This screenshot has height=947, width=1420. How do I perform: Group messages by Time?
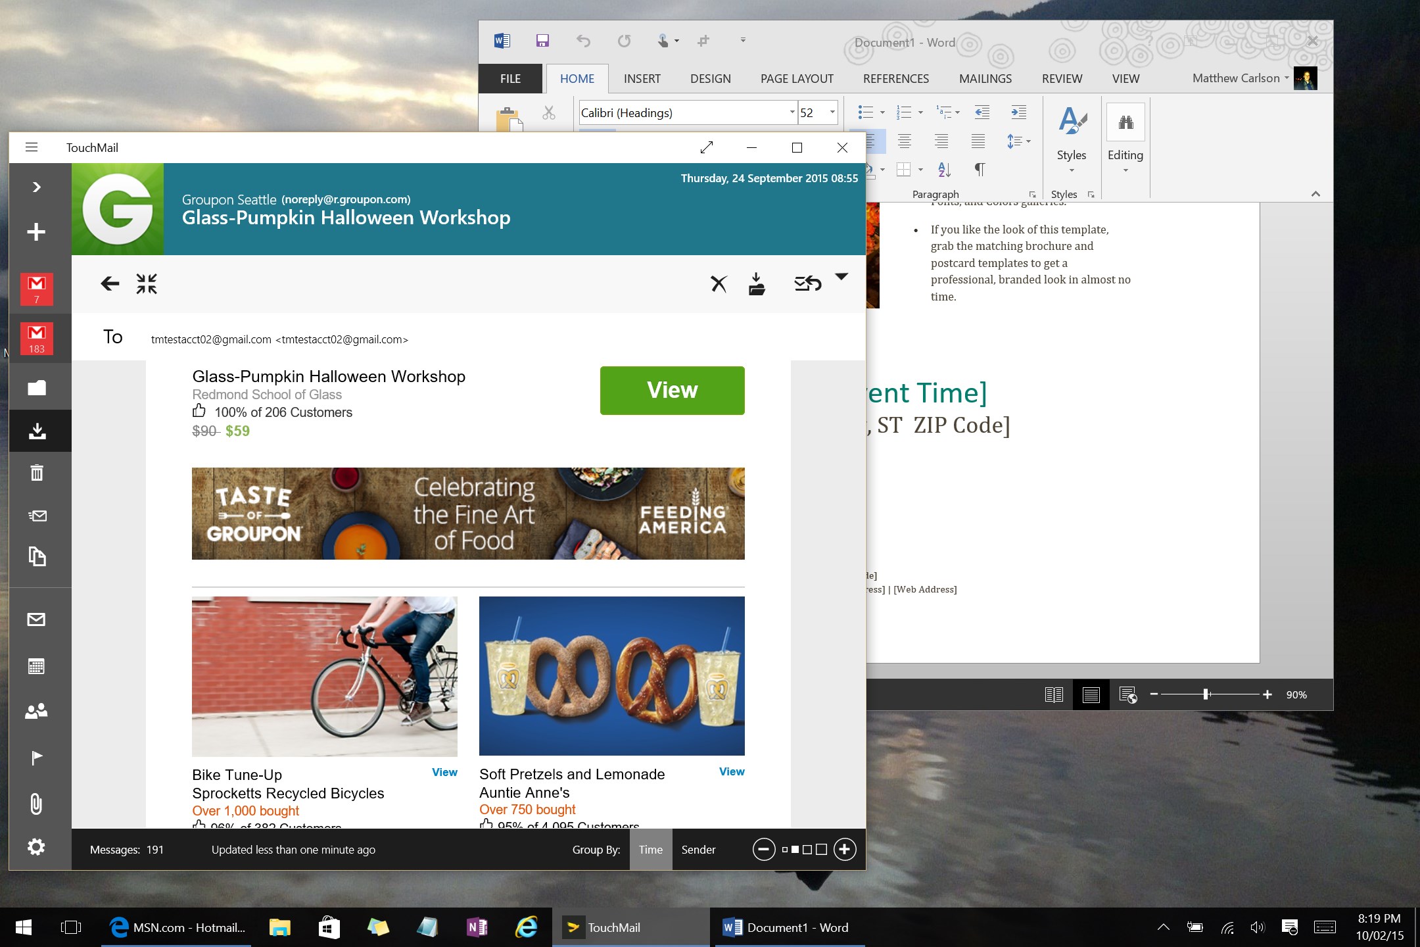(x=650, y=850)
